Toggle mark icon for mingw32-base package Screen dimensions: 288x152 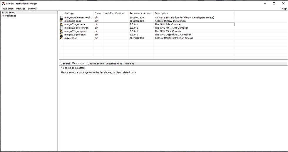[x=61, y=21]
